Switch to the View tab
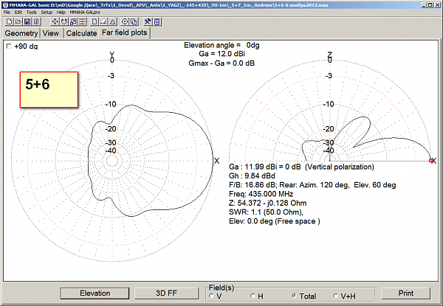 tap(51, 33)
